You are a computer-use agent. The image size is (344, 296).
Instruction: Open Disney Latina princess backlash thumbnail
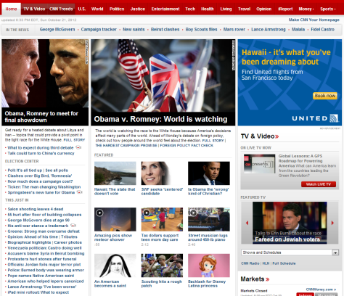point(209,266)
